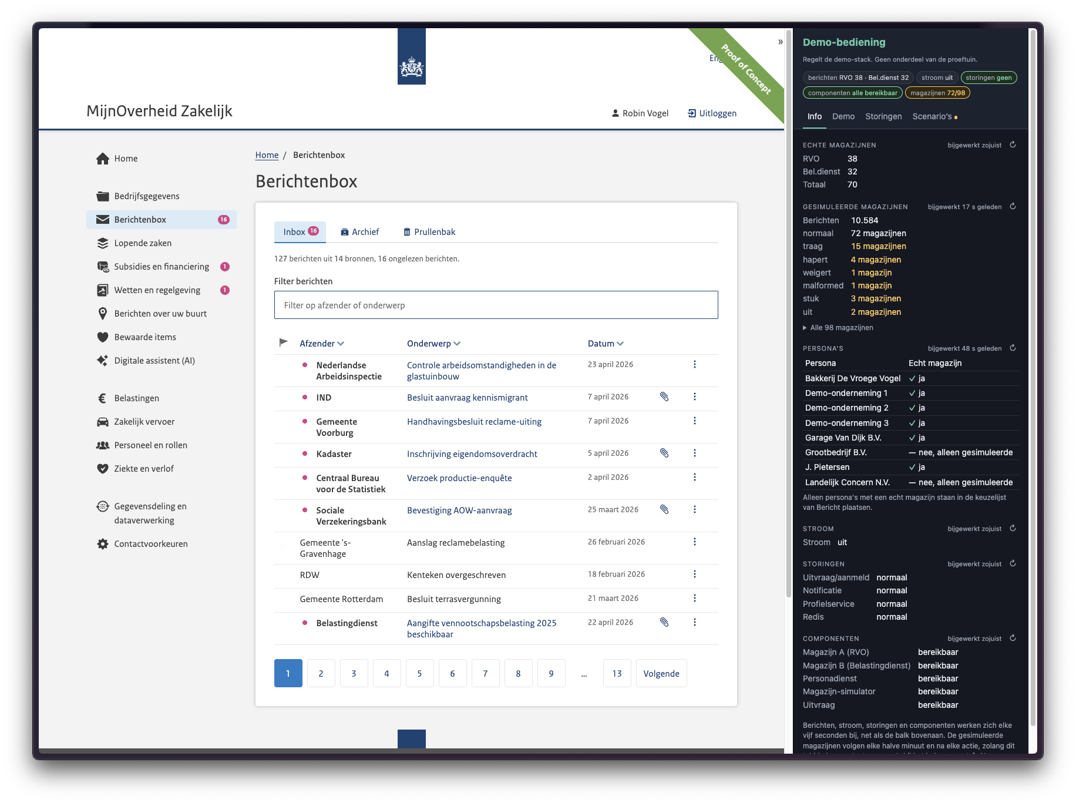Select the Info tab in Demo-bediening
Image resolution: width=1076 pixels, height=803 pixels.
click(x=815, y=116)
